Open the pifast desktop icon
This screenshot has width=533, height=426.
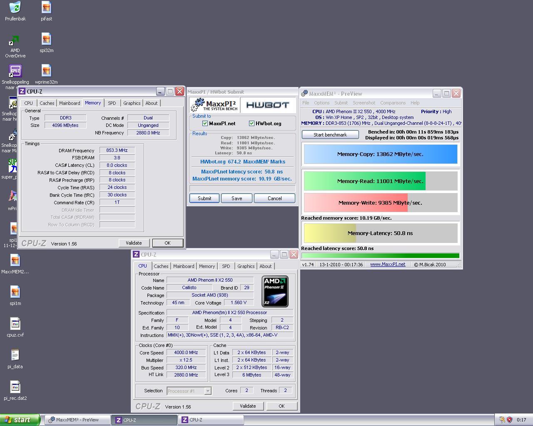tap(46, 7)
